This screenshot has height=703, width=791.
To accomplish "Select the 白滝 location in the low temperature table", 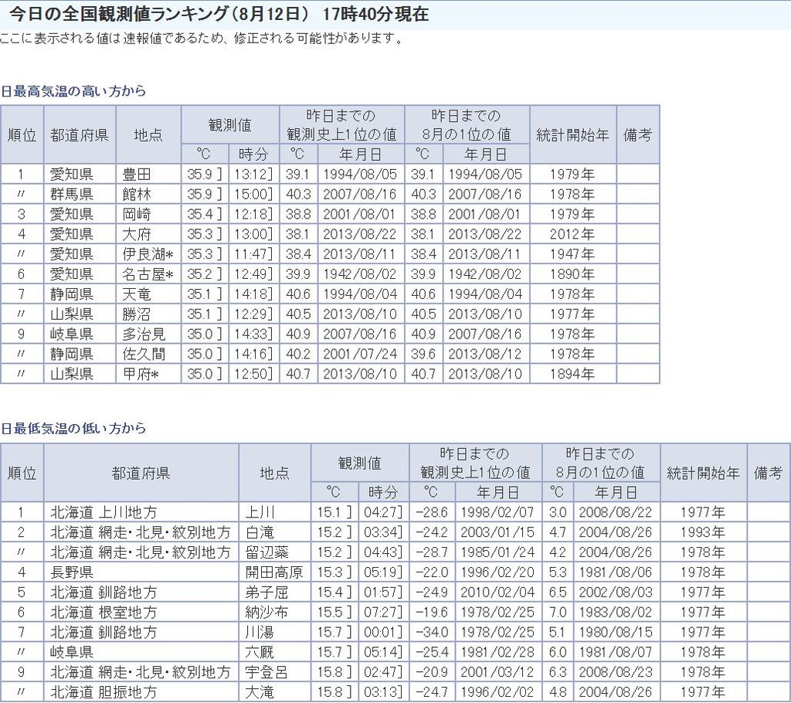I will click(260, 532).
